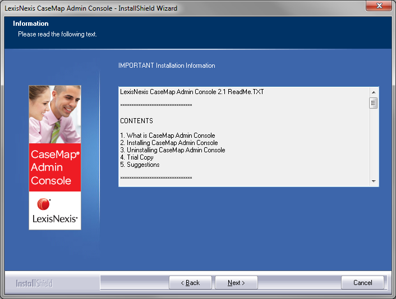The width and height of the screenshot is (396, 299).
Task: Click the ReadMe scrollbar track below thumb
Action: tap(374, 142)
